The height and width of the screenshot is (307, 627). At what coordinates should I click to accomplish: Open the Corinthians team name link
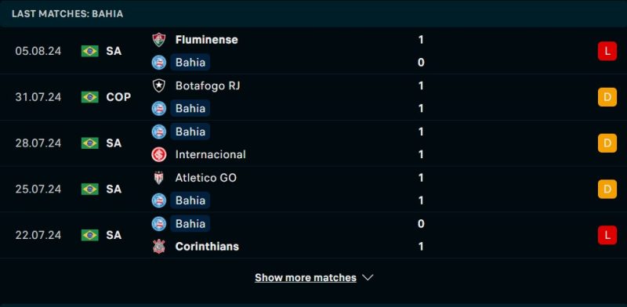tap(207, 246)
